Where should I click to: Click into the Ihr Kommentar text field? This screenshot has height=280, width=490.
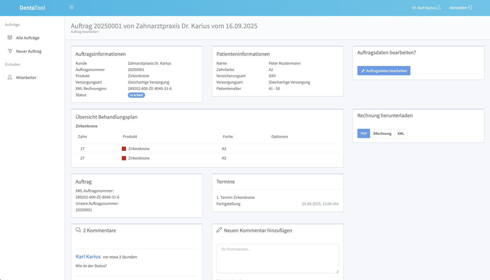coord(278,258)
